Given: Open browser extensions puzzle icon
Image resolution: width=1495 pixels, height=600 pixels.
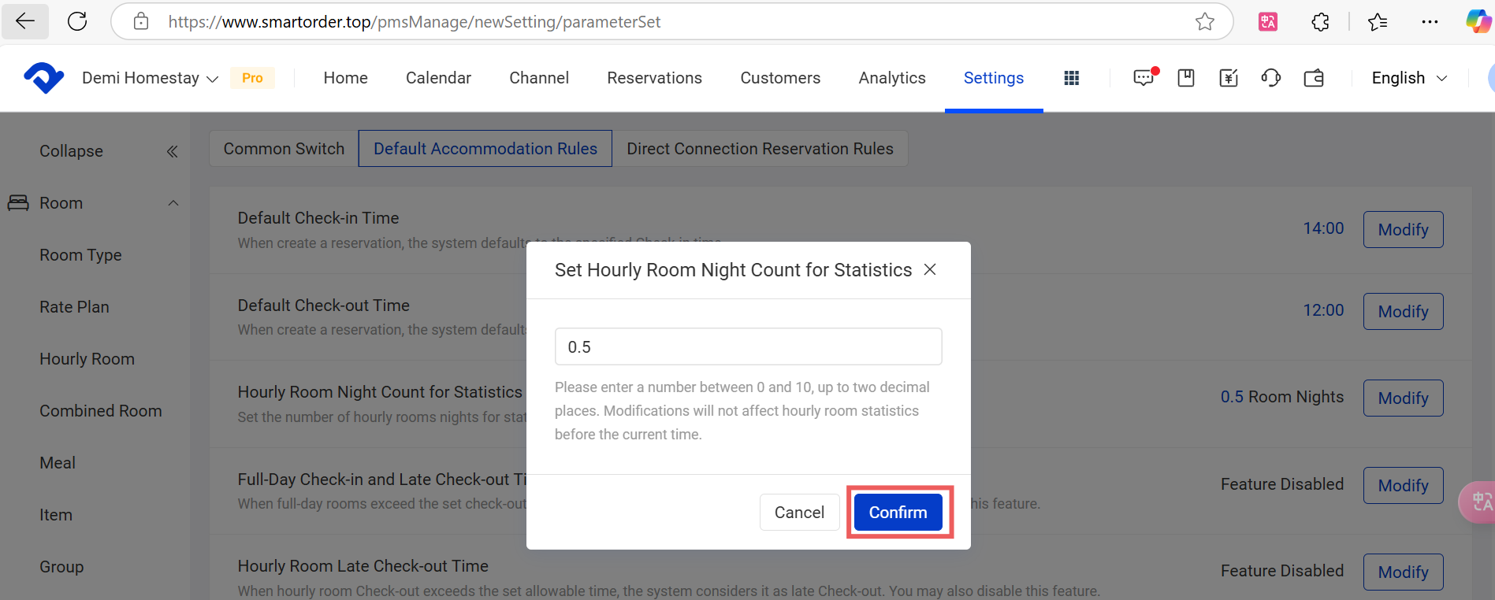Looking at the screenshot, I should tap(1320, 22).
